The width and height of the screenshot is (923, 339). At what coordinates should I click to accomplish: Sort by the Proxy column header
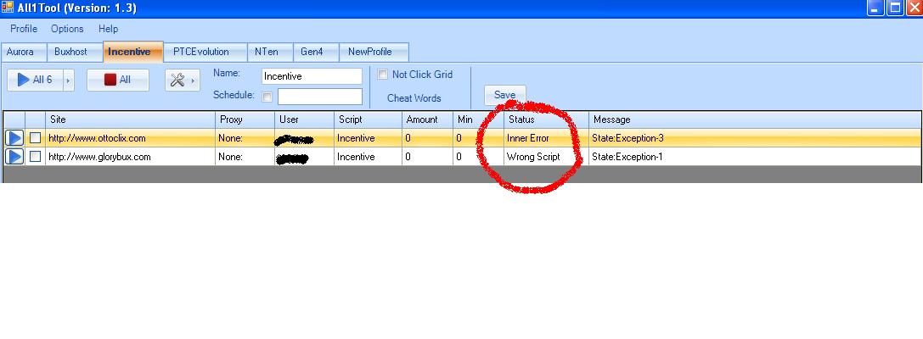tap(245, 119)
